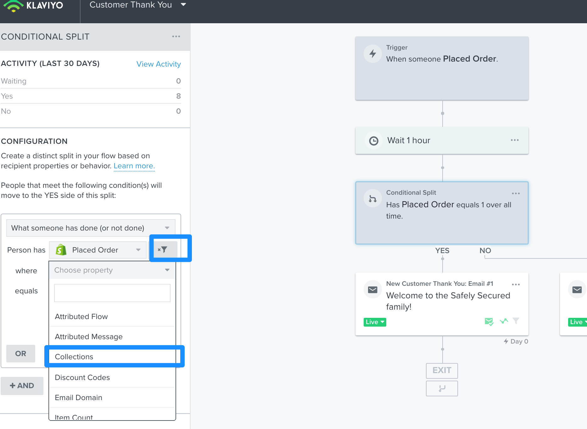The height and width of the screenshot is (429, 587).
Task: Open Email #1 card options menu
Action: (516, 285)
